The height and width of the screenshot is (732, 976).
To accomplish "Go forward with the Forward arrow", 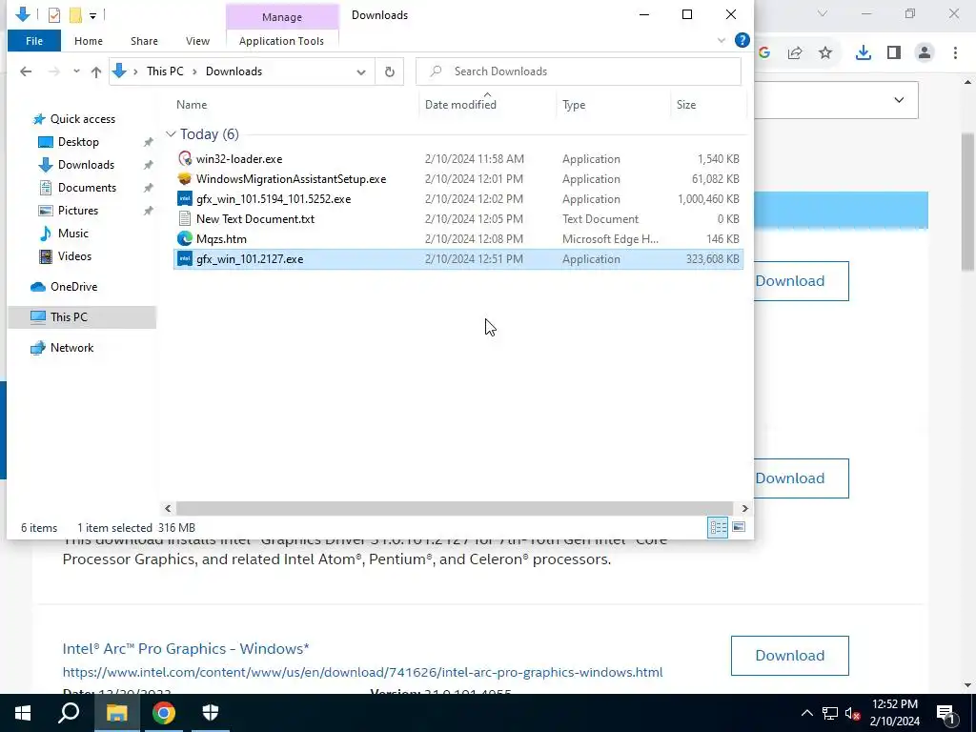I will 54,71.
